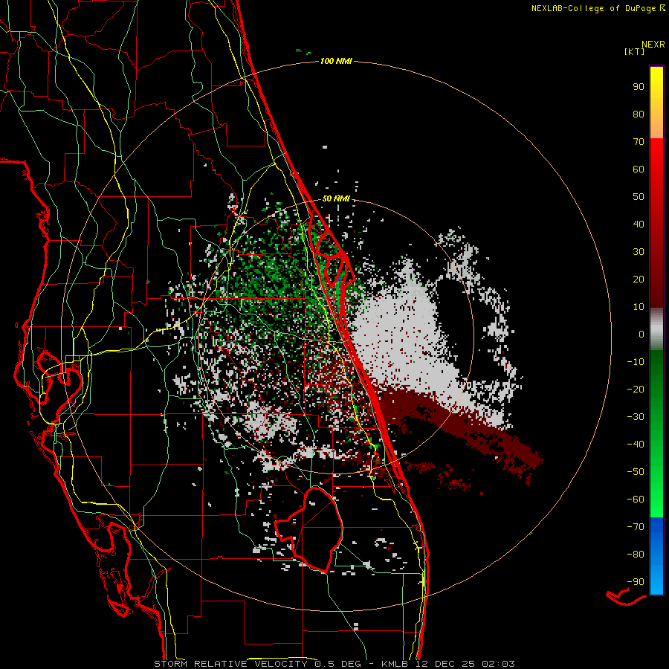This screenshot has height=669, width=669.
Task: Click the 40 value on velocity scale
Action: (x=639, y=224)
